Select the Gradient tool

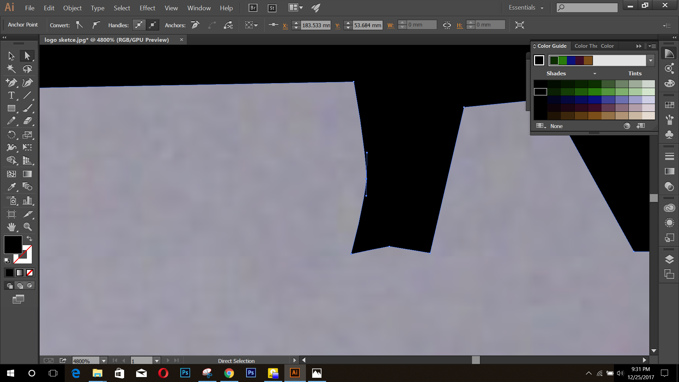27,174
